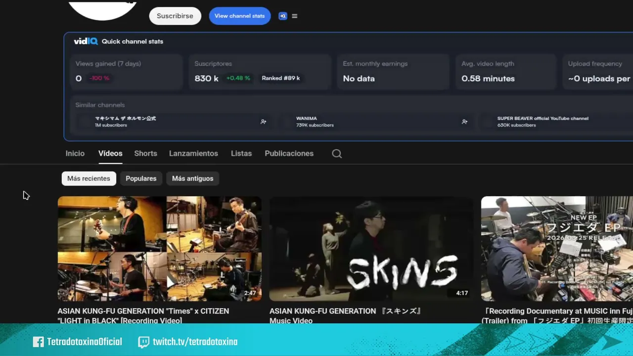
Task: Switch to the Publicaciones tab
Action: (x=289, y=153)
